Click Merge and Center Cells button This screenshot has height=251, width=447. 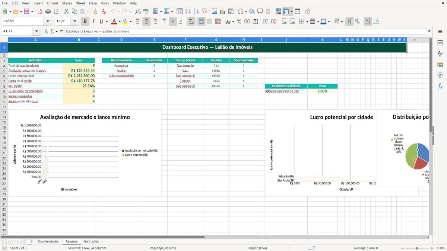[x=201, y=22]
